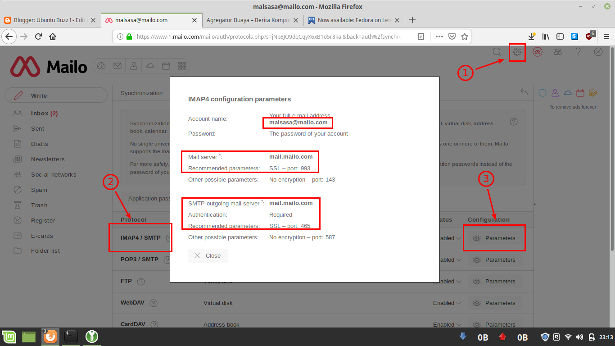The image size is (615, 346).
Task: Toggle the Firefox sidebar button
Action: click(560, 36)
